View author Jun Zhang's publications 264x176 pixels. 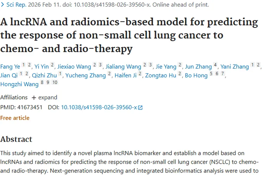pos(199,66)
